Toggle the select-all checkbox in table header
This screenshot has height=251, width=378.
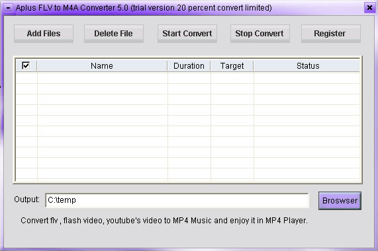pyautogui.click(x=26, y=65)
